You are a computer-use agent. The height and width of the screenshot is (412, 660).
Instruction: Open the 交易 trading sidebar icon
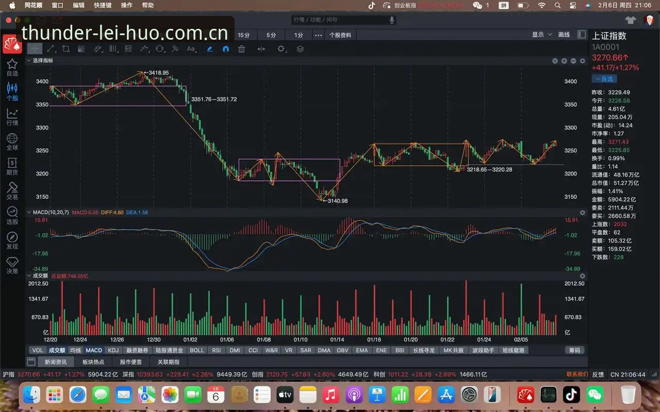[x=12, y=191]
